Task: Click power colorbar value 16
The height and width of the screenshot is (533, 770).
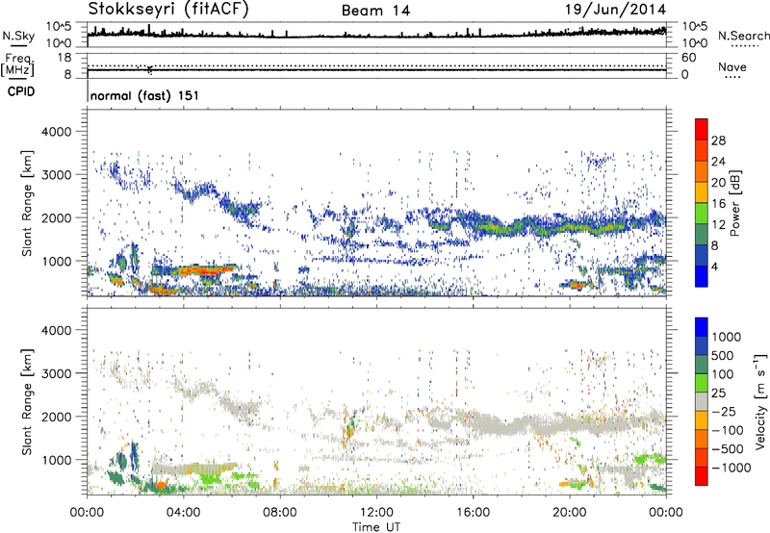Action: point(718,204)
